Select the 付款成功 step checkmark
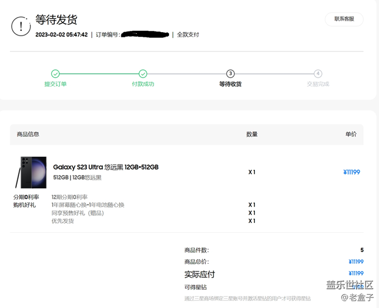 (143, 73)
